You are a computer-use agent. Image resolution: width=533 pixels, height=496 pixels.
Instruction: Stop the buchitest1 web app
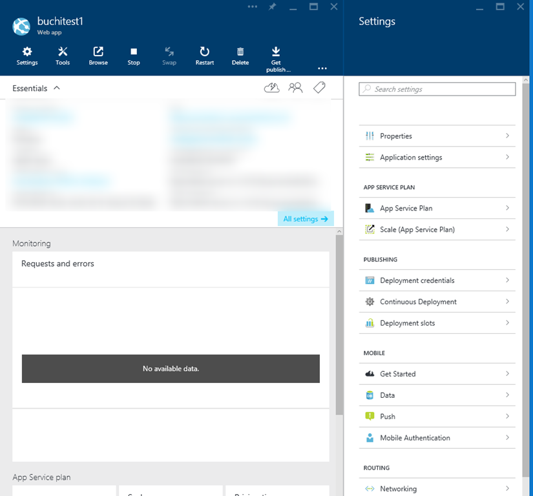tap(134, 56)
